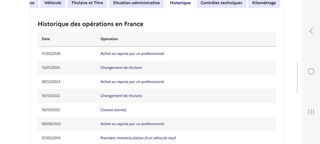Switch to the Kilométrage tab
Image resolution: width=320 pixels, height=144 pixels.
(x=264, y=3)
